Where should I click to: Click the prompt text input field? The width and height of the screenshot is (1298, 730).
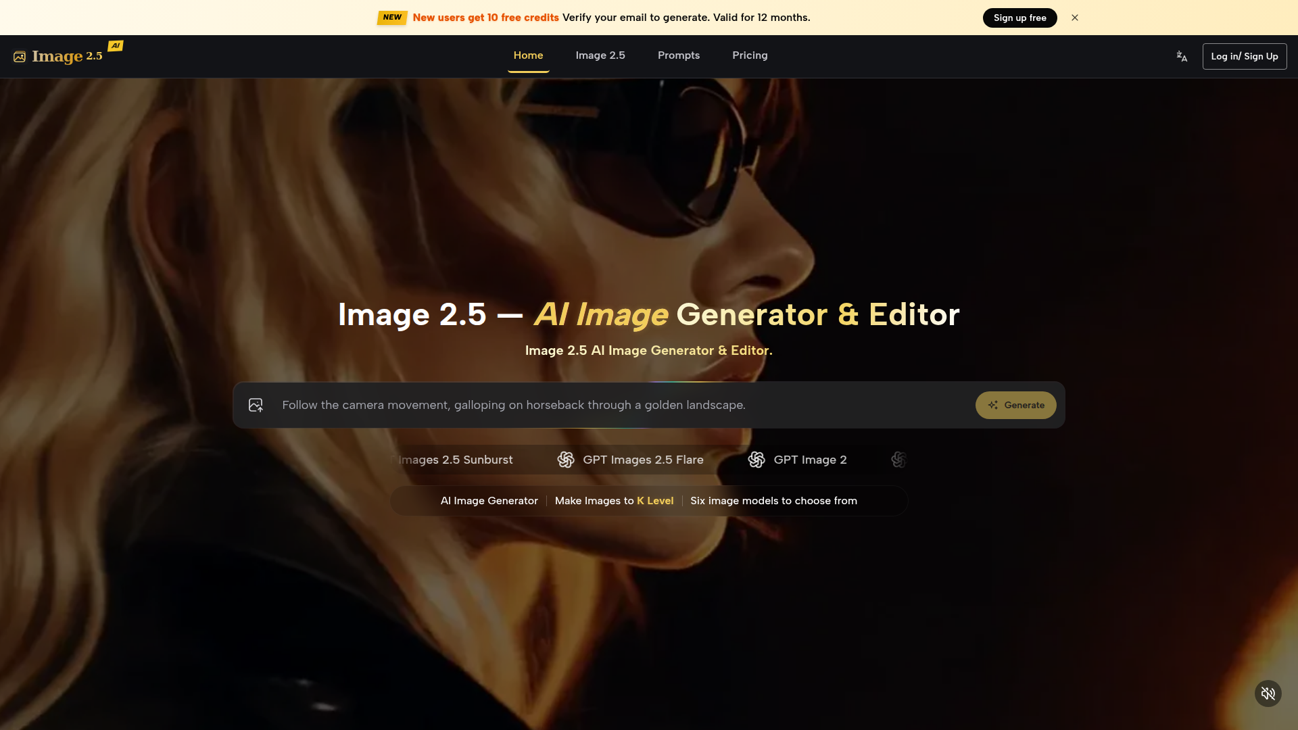click(622, 405)
